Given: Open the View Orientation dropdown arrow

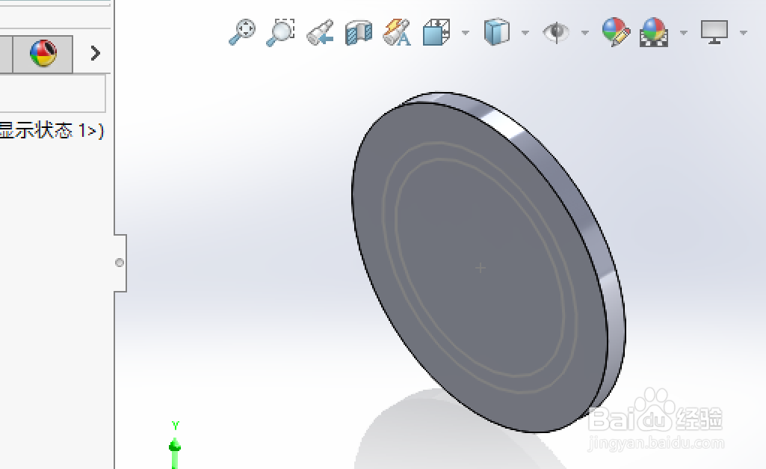Looking at the screenshot, I should 466,33.
